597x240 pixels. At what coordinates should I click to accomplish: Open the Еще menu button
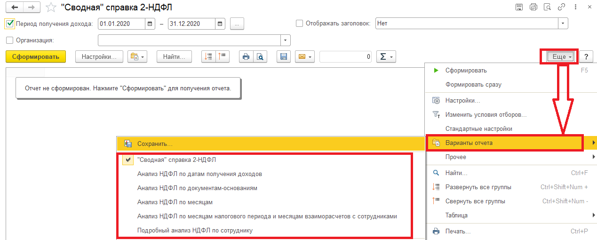(562, 56)
